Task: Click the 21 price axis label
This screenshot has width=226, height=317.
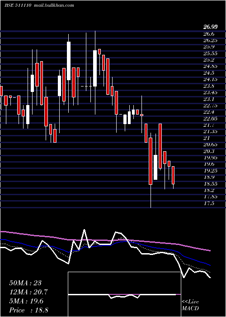Action: [x=207, y=138]
